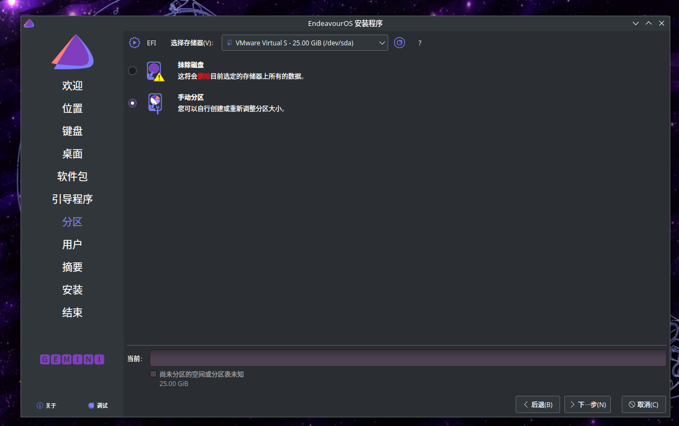The image size is (679, 426).
Task: Go to the 位置 step in sidebar
Action: point(72,109)
